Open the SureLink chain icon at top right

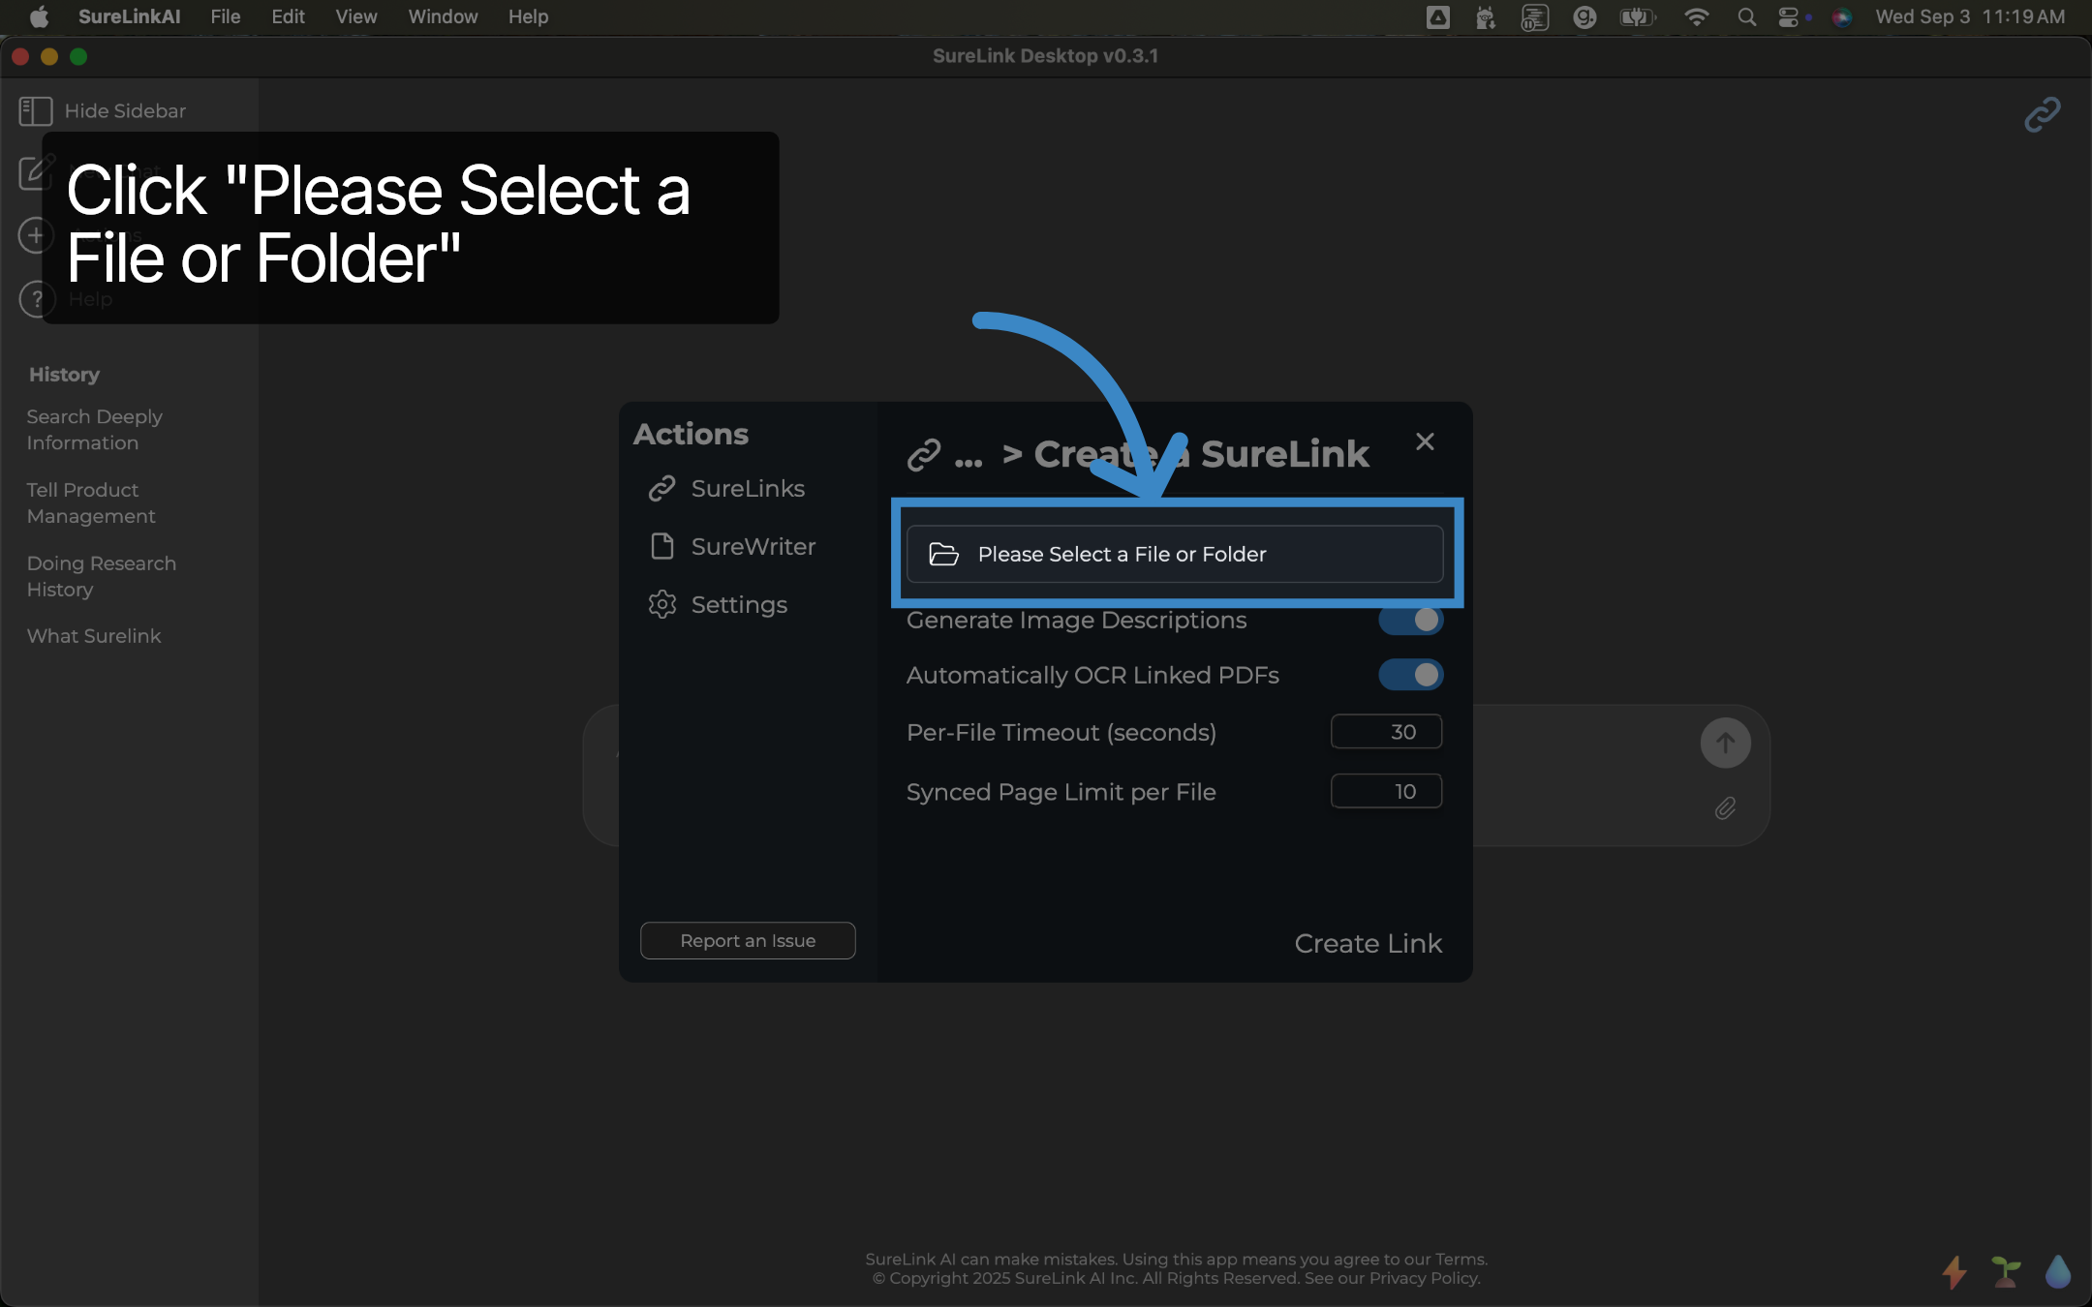pyautogui.click(x=2043, y=114)
